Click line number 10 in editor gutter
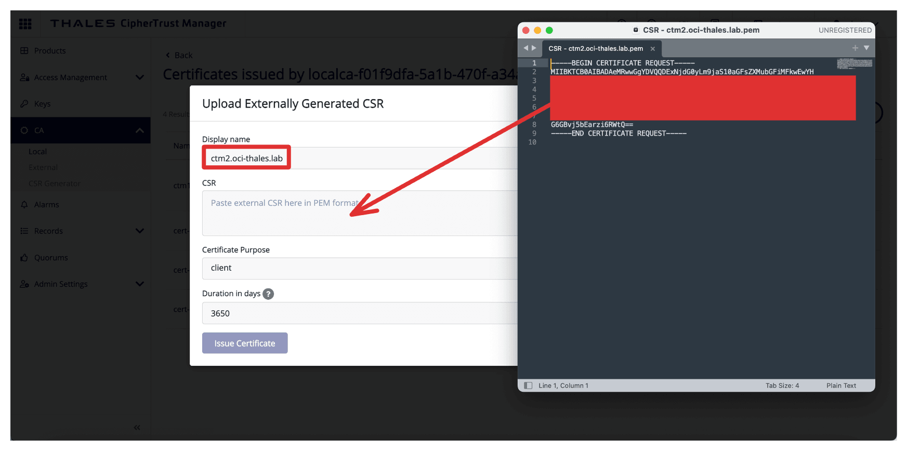The width and height of the screenshot is (907, 451). 532,142
